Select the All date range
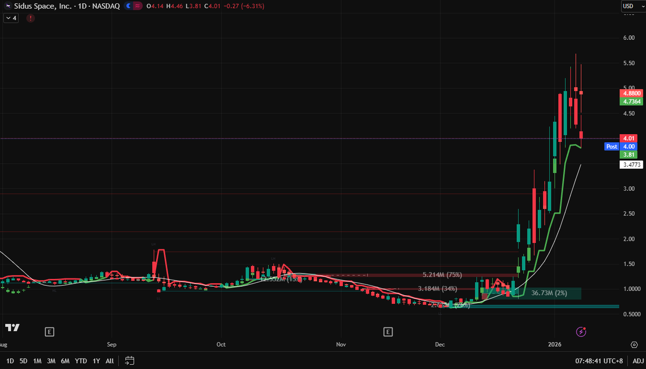This screenshot has width=646, height=369. click(x=110, y=360)
